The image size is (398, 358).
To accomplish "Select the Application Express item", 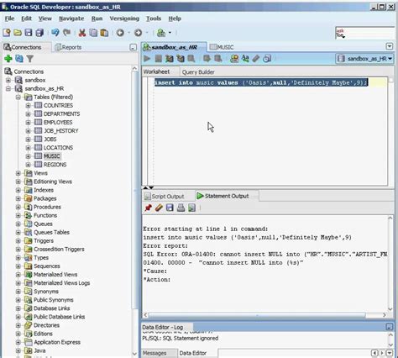I will (x=57, y=342).
